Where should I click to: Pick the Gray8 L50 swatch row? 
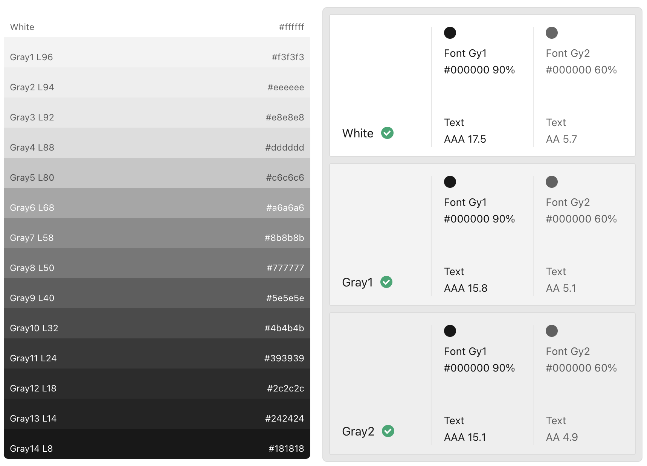[x=157, y=263]
